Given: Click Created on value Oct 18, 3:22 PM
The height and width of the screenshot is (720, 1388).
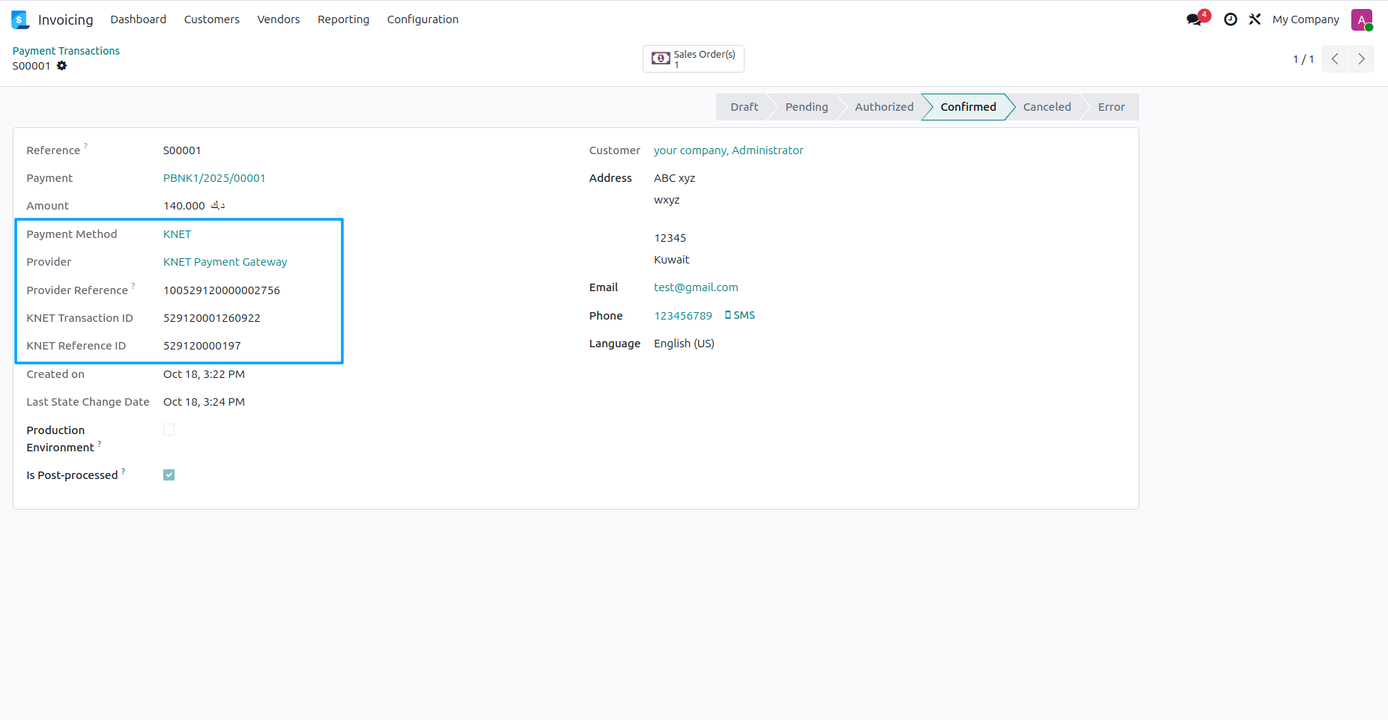Looking at the screenshot, I should (x=204, y=374).
